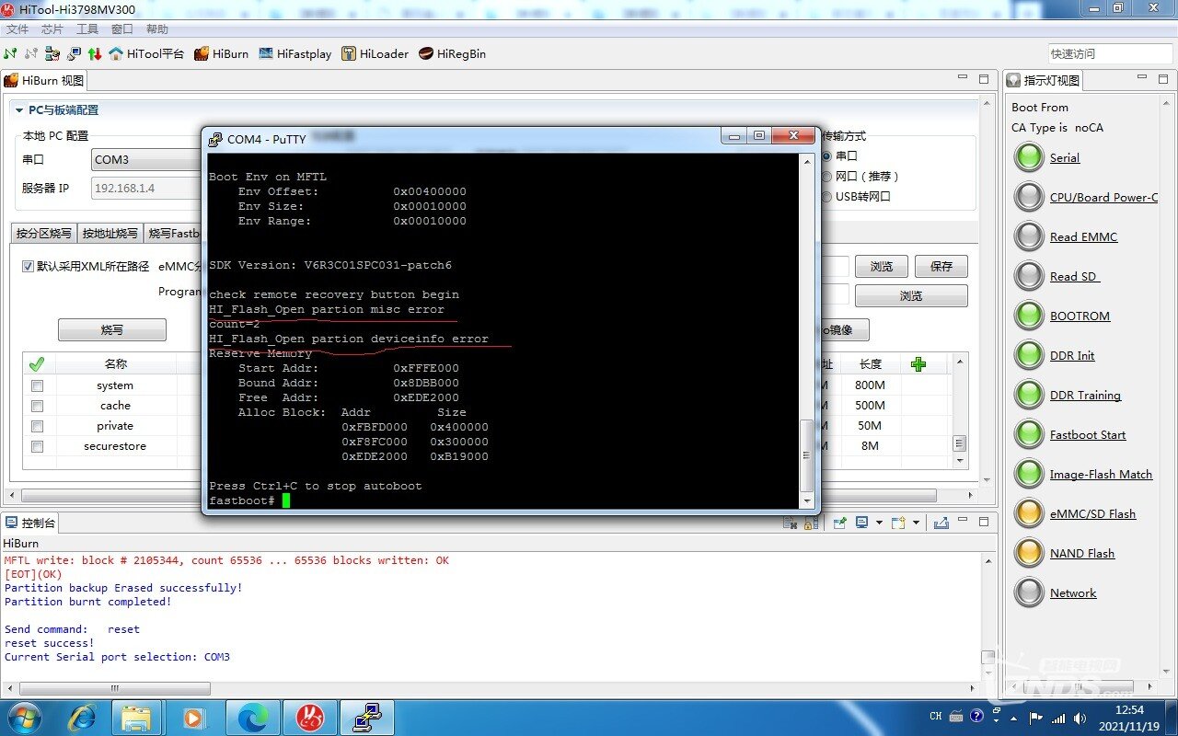The image size is (1178, 736).
Task: Click the Image-Flash Match link
Action: tap(1101, 474)
